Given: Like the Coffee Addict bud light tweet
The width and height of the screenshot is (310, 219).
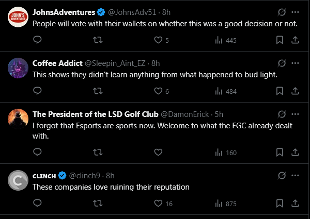Looking at the screenshot, I should point(159,91).
